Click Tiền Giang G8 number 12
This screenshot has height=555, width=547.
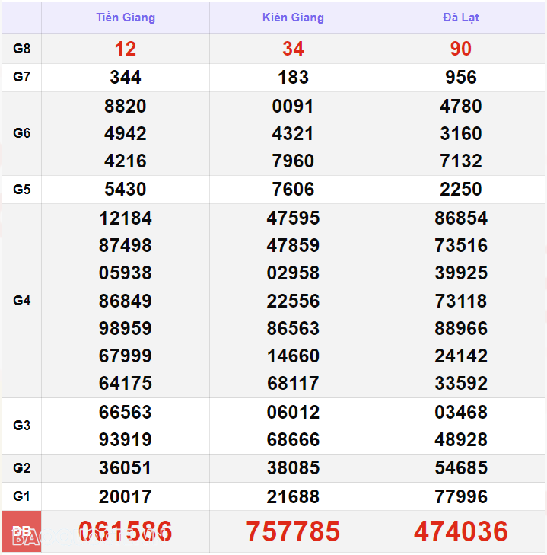pyautogui.click(x=126, y=49)
